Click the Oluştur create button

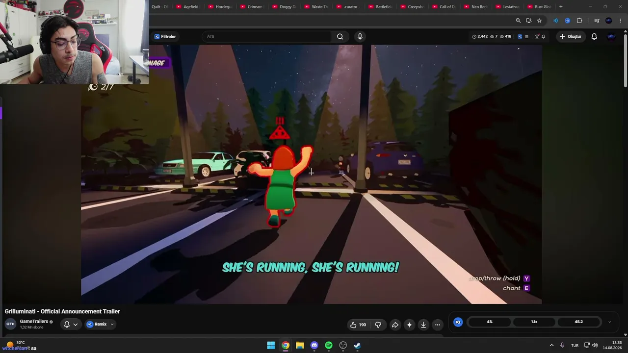[571, 36]
